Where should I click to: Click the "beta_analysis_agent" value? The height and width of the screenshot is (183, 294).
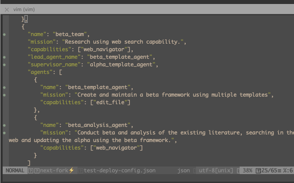coord(98,125)
